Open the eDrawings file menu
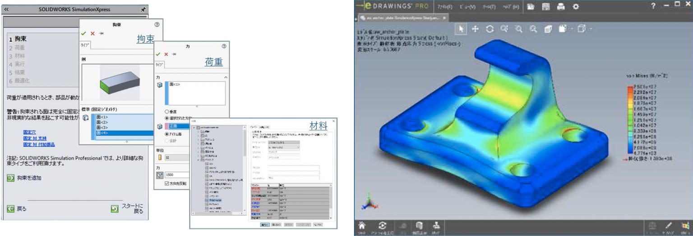 pos(446,7)
